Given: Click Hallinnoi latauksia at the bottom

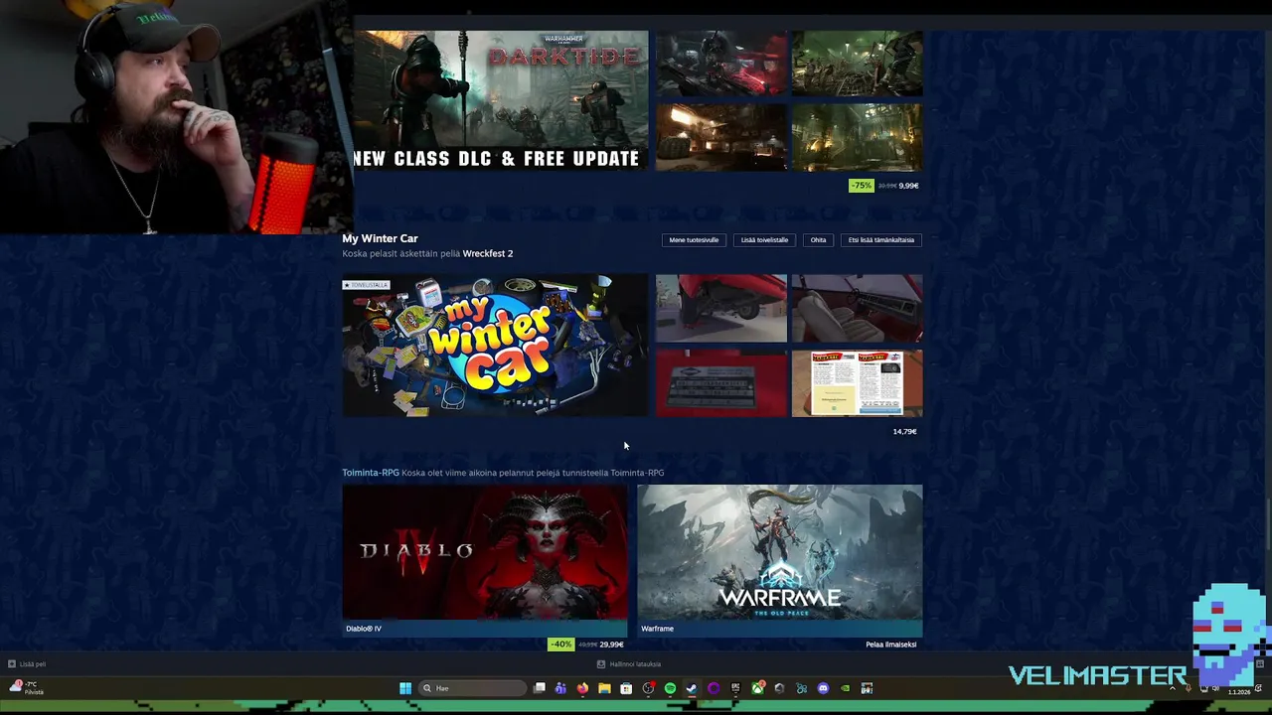Looking at the screenshot, I should 635,664.
